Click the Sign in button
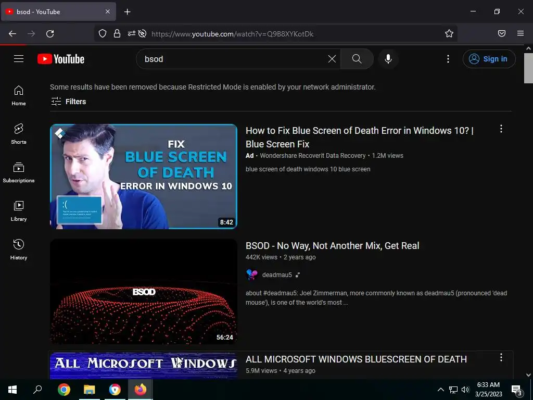Viewport: 533px width, 400px height. click(x=489, y=59)
